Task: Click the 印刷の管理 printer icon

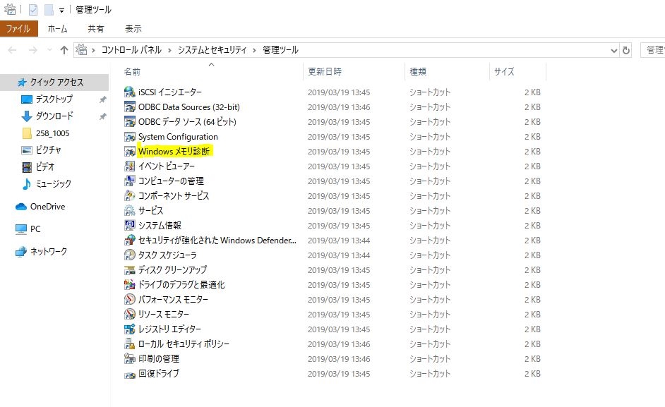Action: point(129,358)
